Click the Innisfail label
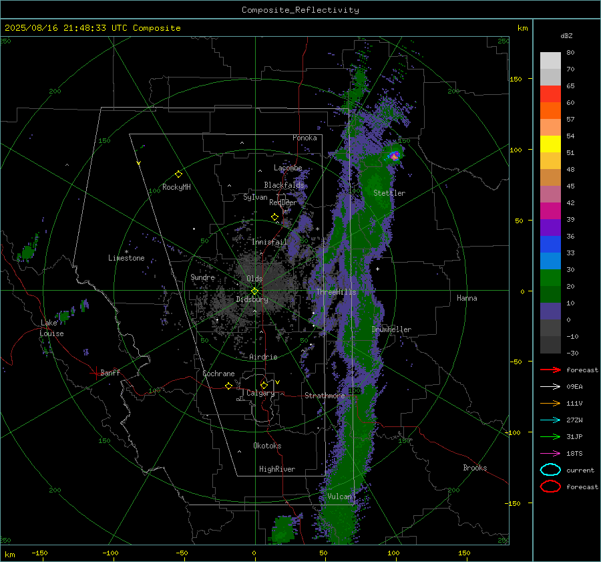 click(270, 242)
